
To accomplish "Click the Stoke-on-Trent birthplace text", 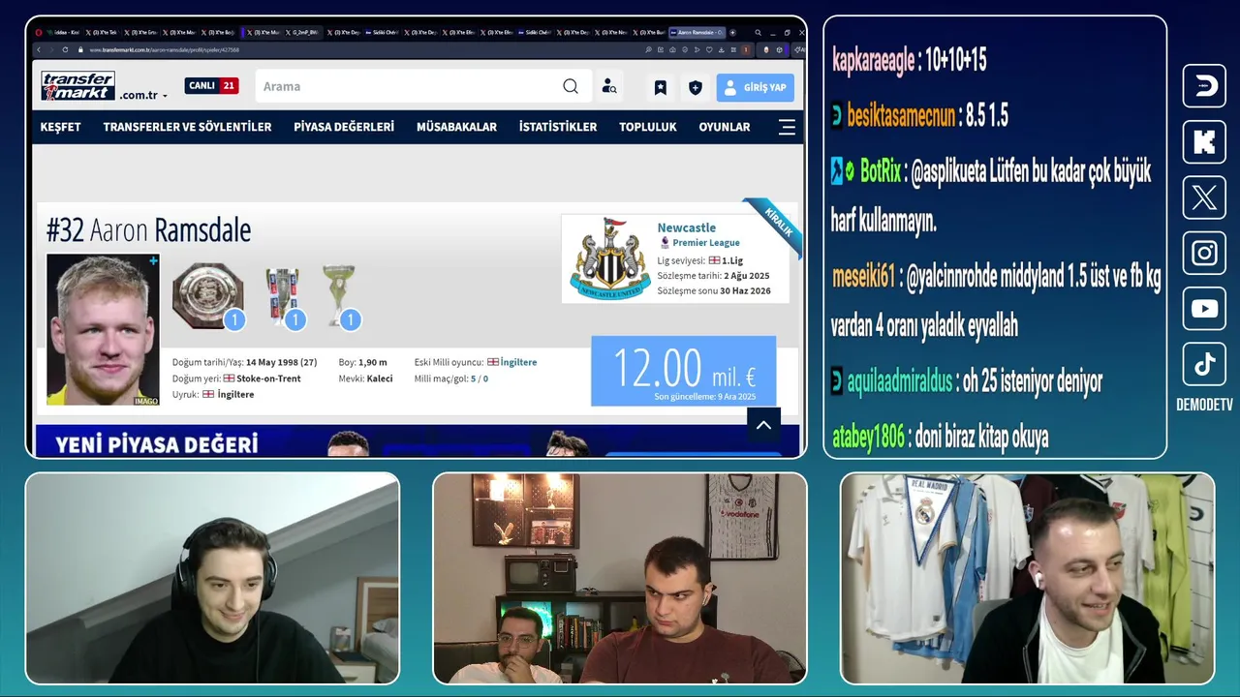I will pyautogui.click(x=269, y=379).
